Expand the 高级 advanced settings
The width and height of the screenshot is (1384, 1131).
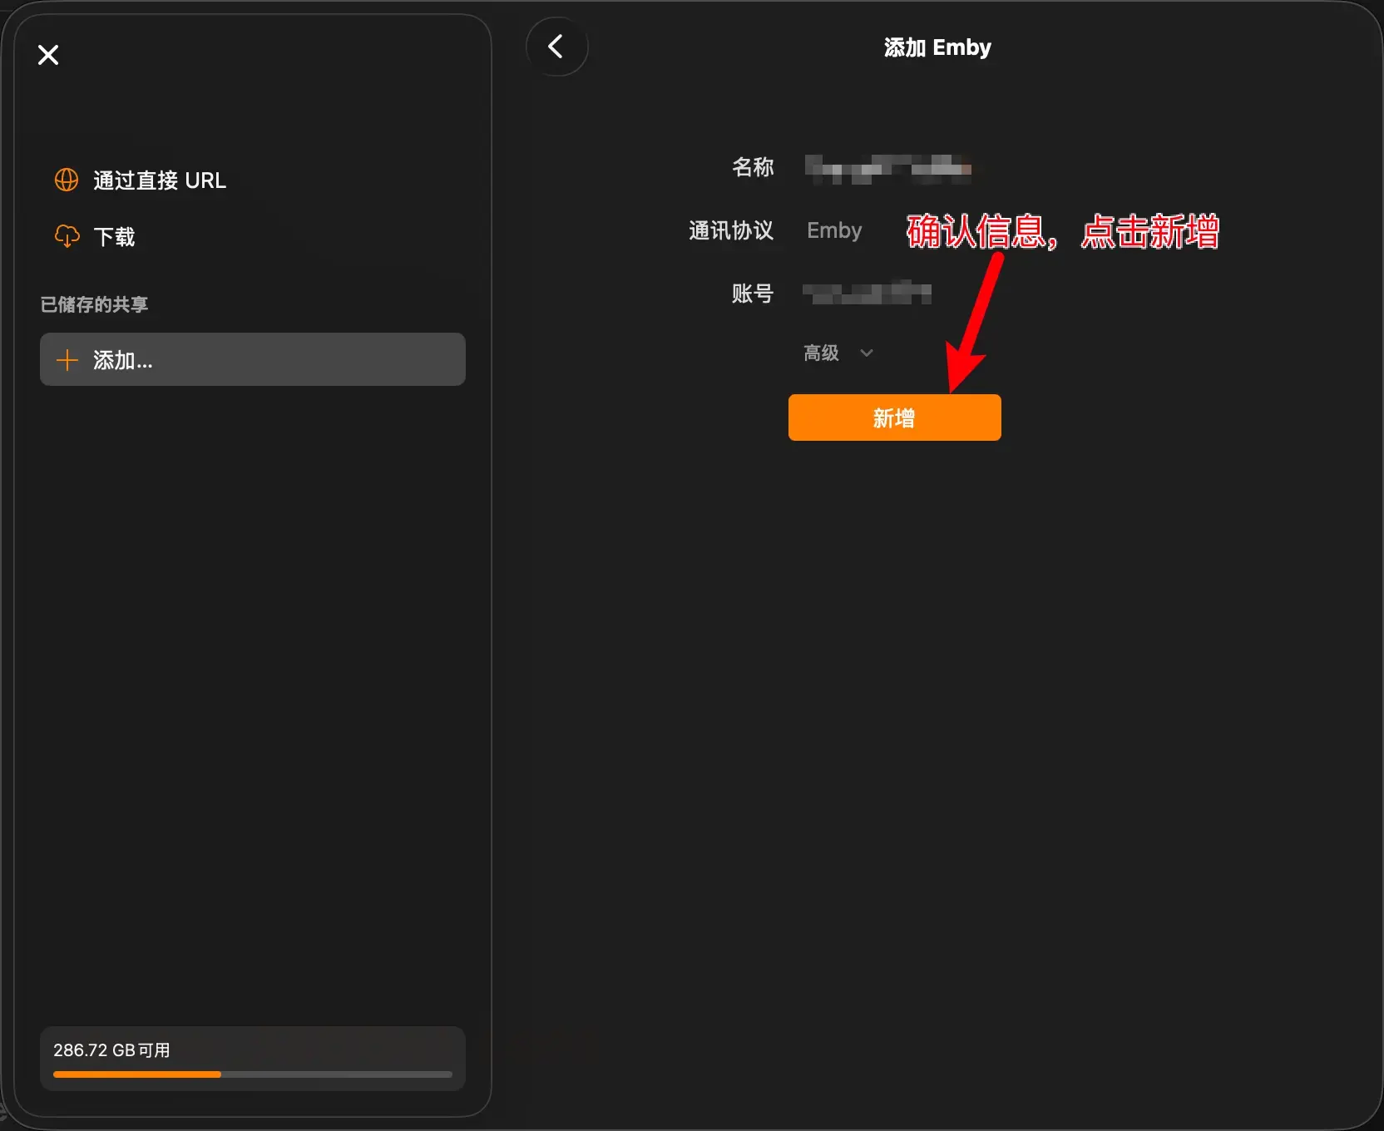(821, 353)
